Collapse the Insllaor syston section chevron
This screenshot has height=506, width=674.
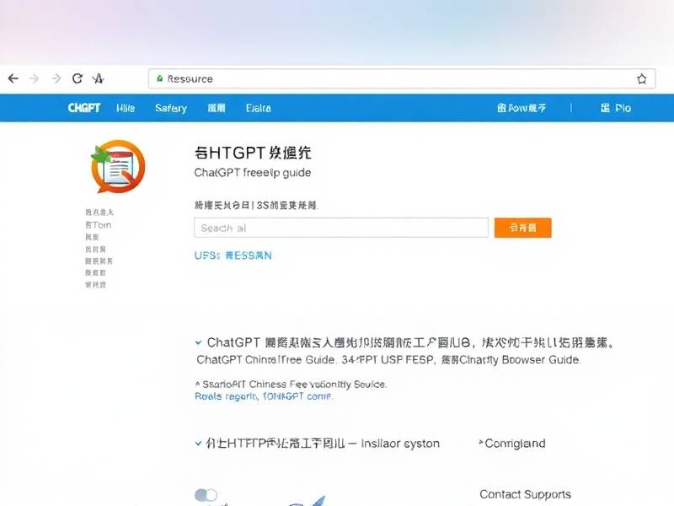click(x=198, y=443)
